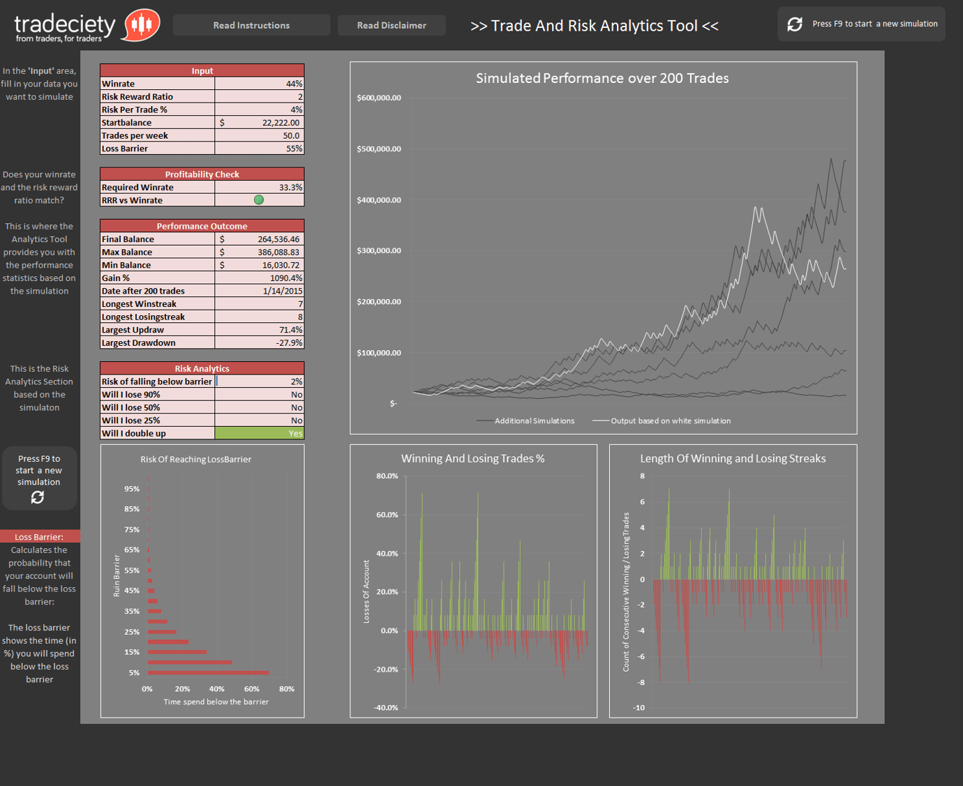Click the green status circle beside RRR vs Winrate

click(259, 199)
